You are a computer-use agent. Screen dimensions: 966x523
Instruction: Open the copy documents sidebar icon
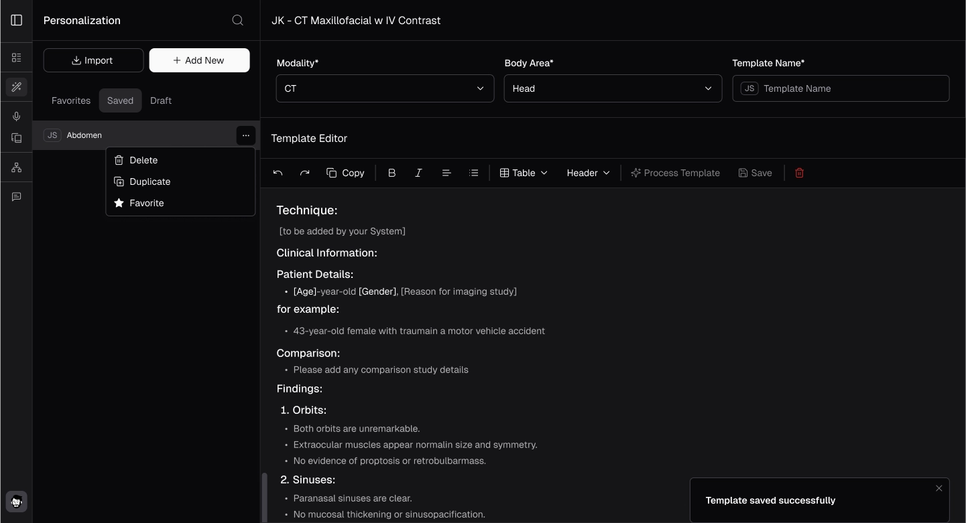pyautogui.click(x=17, y=138)
